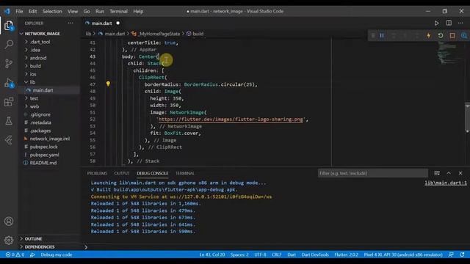
Task: Switch to the OUTPUT tab
Action: pyautogui.click(x=122, y=173)
